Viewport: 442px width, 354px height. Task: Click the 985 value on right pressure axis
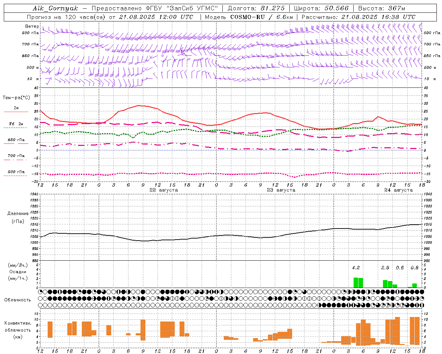click(427, 261)
